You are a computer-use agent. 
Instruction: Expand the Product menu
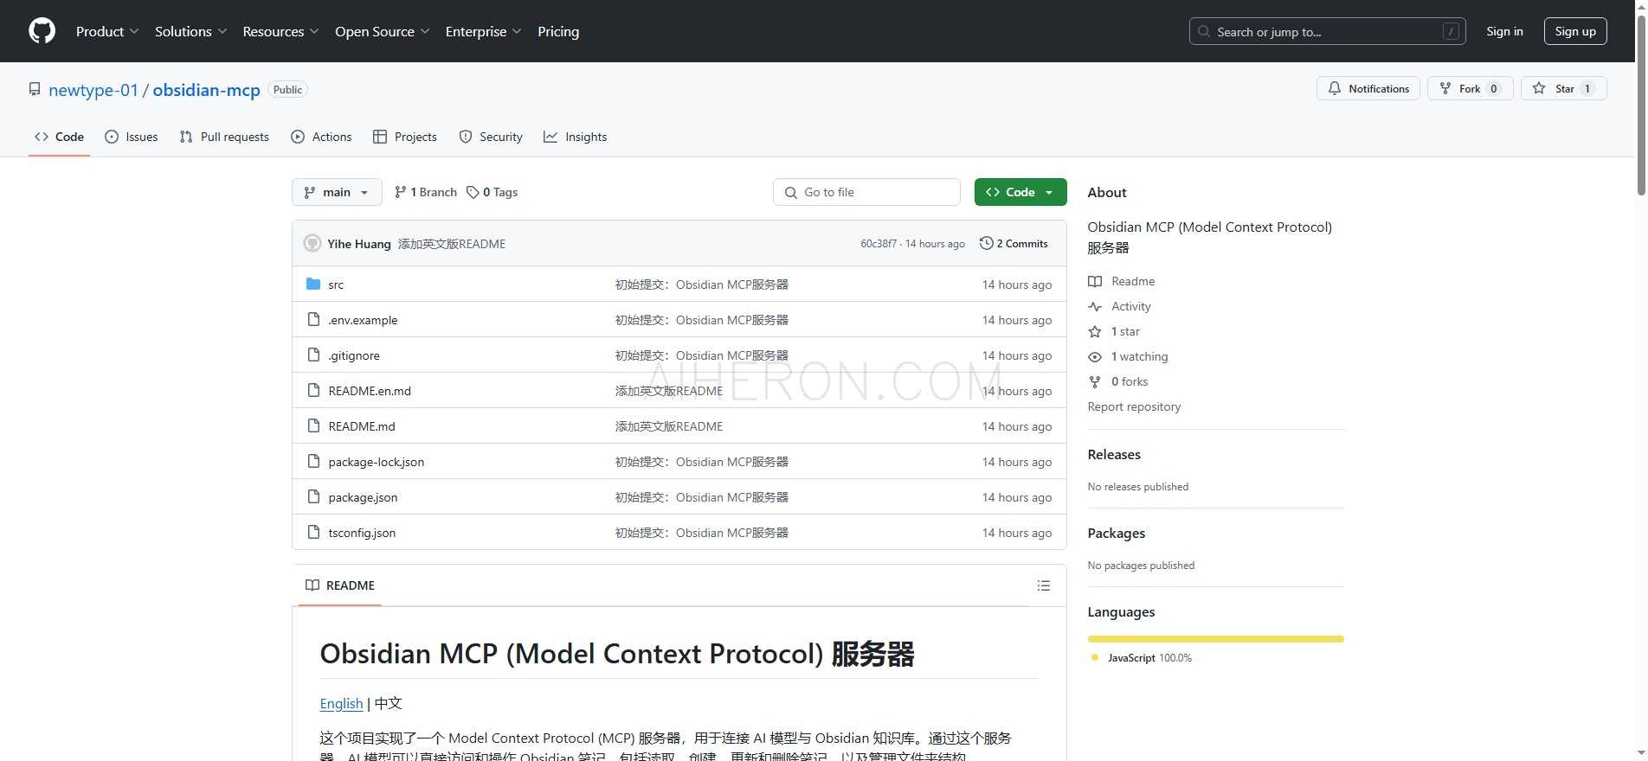pyautogui.click(x=107, y=31)
